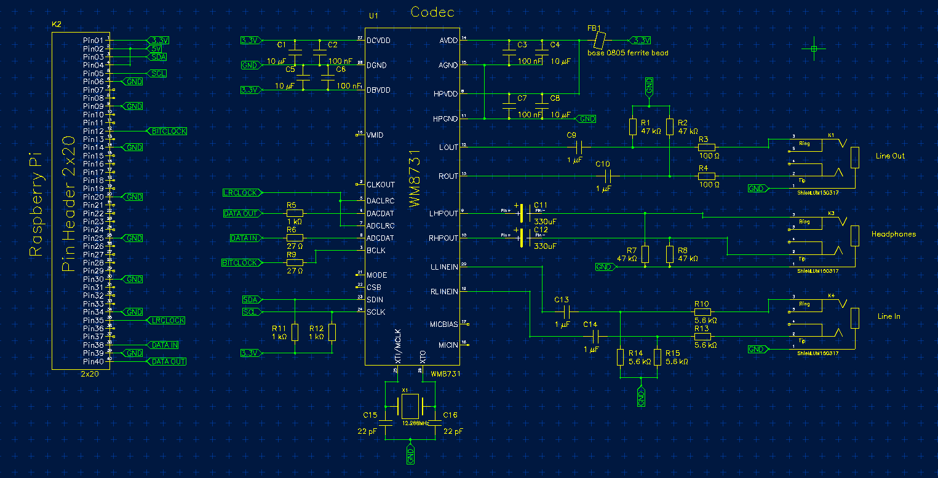The width and height of the screenshot is (938, 478).
Task: Select the FB1 ferrite bead symbol
Action: point(599,41)
